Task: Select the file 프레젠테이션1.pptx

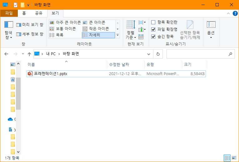Action: point(116,74)
